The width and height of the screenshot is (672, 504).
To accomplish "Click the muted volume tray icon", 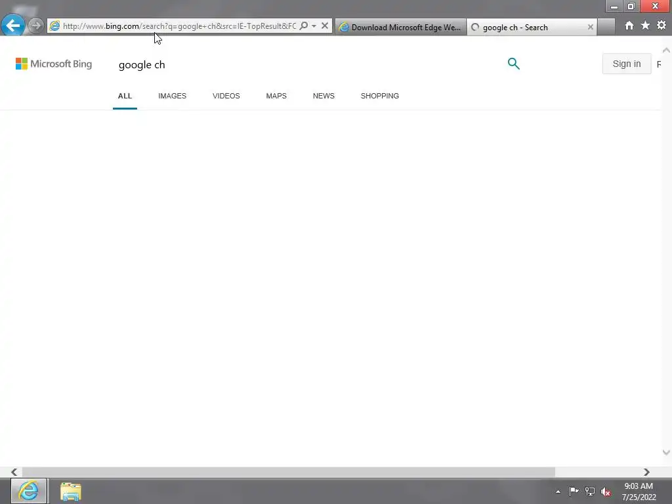I will (x=606, y=492).
